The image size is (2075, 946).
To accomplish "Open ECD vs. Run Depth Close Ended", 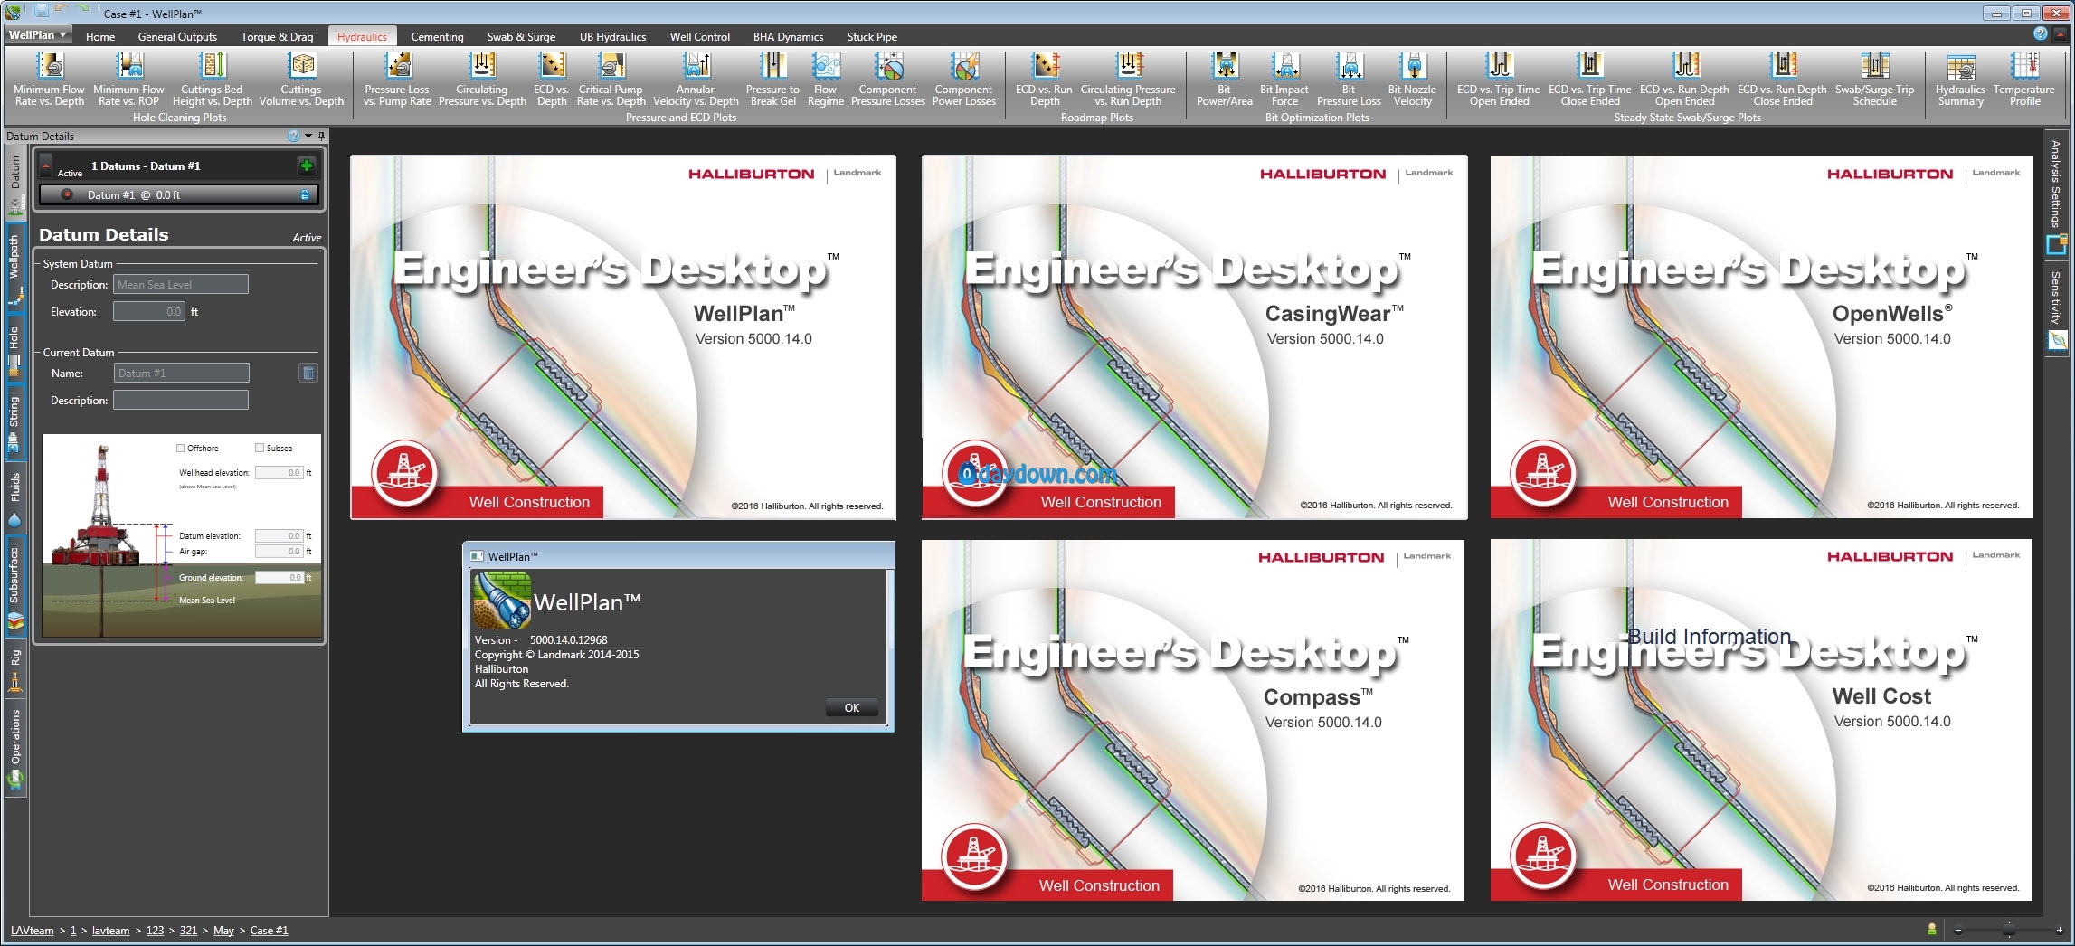I will coord(1782,80).
